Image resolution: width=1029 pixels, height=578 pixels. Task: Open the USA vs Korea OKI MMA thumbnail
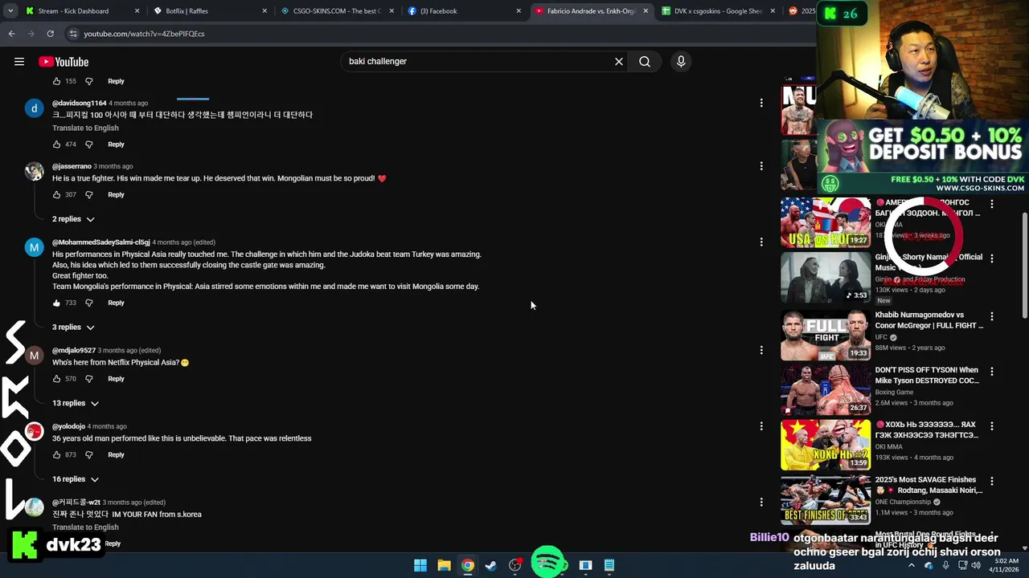[x=826, y=222]
